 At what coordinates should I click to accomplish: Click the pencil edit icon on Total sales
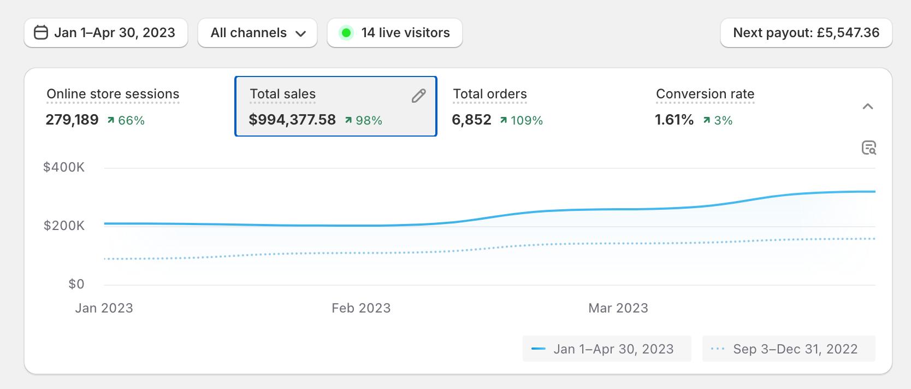tap(418, 96)
